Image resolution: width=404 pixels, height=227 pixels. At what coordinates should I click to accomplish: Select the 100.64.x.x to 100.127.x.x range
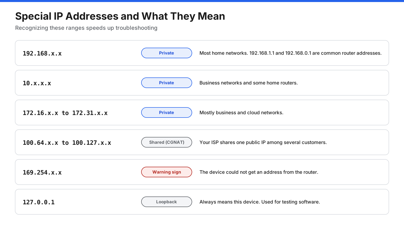(67, 143)
